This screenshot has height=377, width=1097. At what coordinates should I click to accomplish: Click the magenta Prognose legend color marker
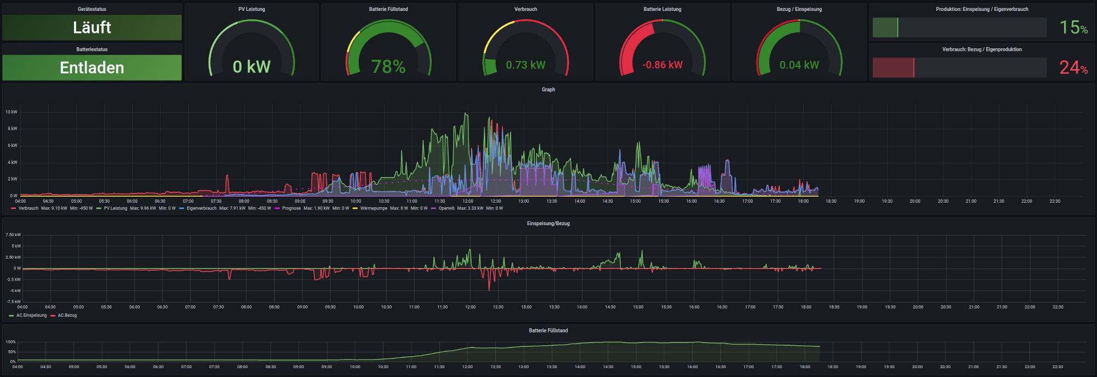pyautogui.click(x=277, y=208)
